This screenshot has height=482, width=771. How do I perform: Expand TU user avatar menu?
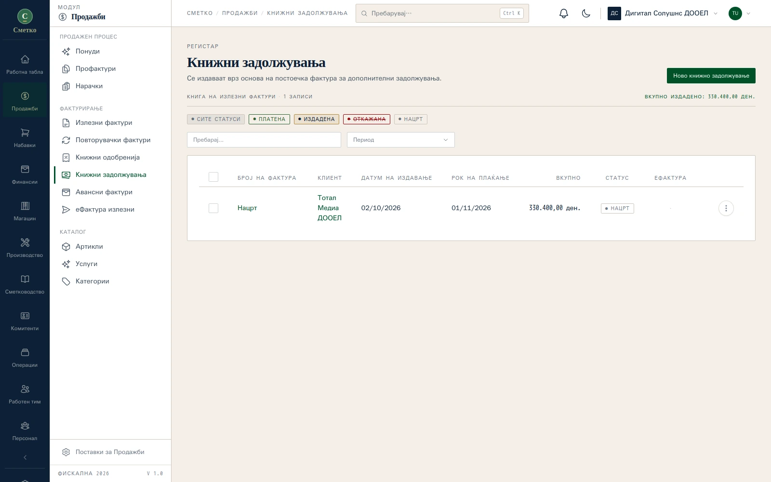pyautogui.click(x=740, y=13)
